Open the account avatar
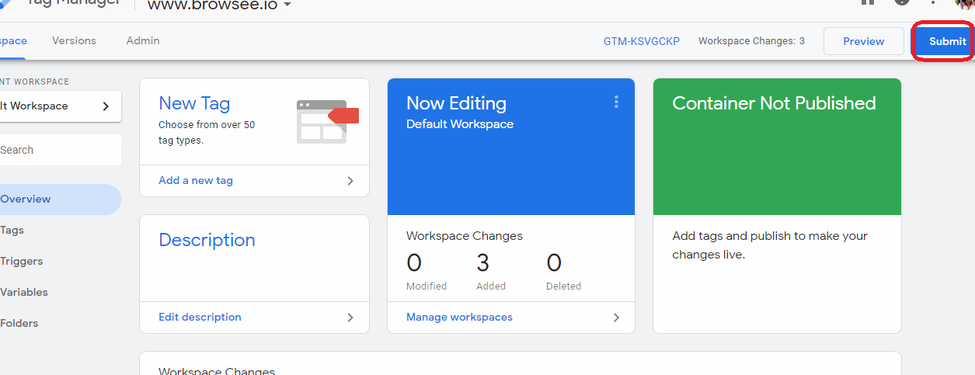Viewport: 975px width, 375px height. (966, 3)
